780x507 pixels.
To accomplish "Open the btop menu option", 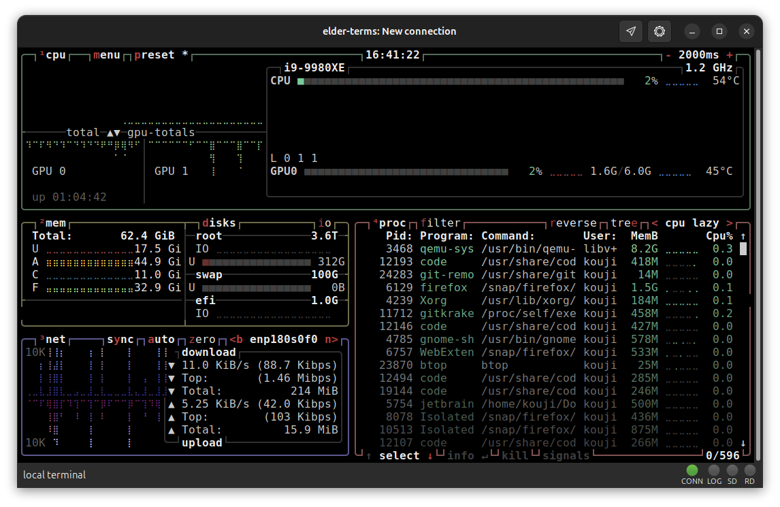I will (106, 54).
